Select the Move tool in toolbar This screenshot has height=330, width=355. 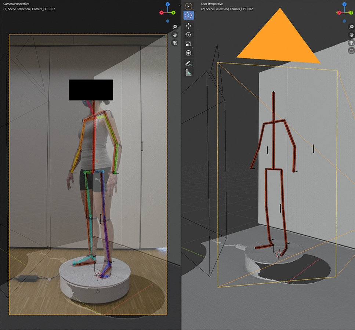[x=188, y=26]
